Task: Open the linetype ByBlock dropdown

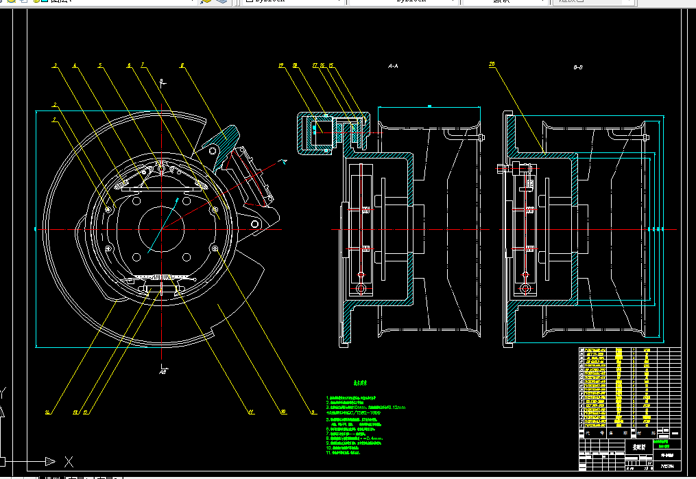Action: pyautogui.click(x=403, y=2)
